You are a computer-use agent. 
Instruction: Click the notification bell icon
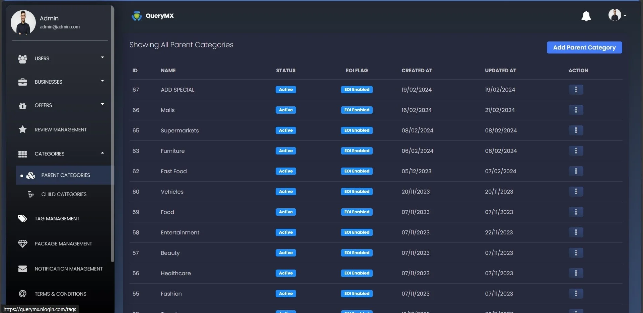[586, 16]
